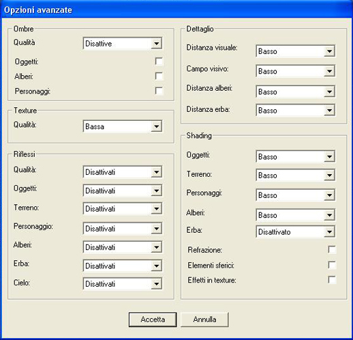Open the Ombre Qualità dropdown

123,44
